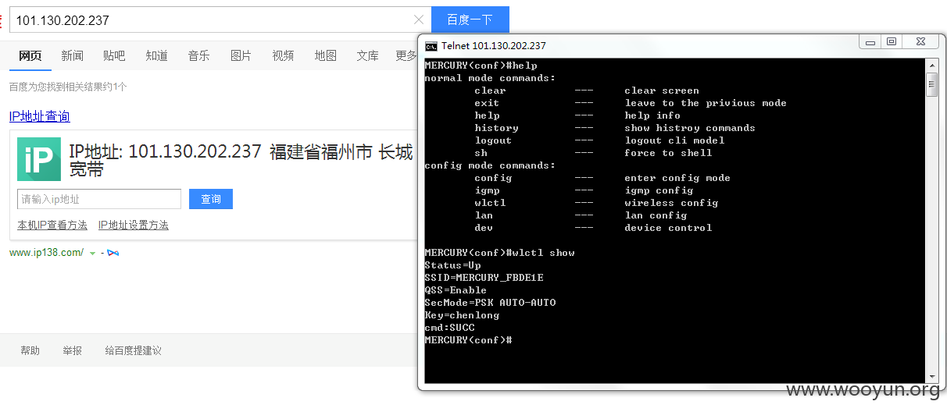Open the 给百度提建议 link
Viewport: 947px width, 412px height.
(x=134, y=350)
